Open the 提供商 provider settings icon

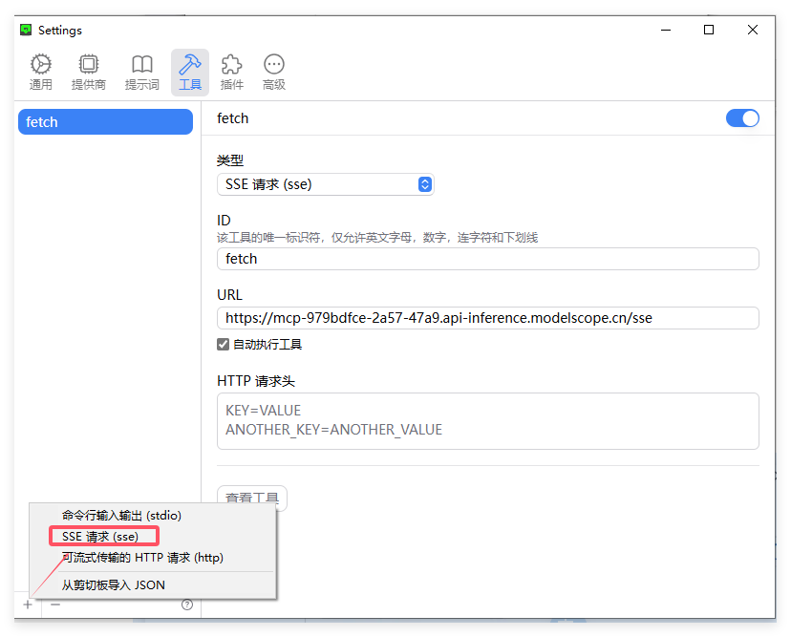(89, 72)
